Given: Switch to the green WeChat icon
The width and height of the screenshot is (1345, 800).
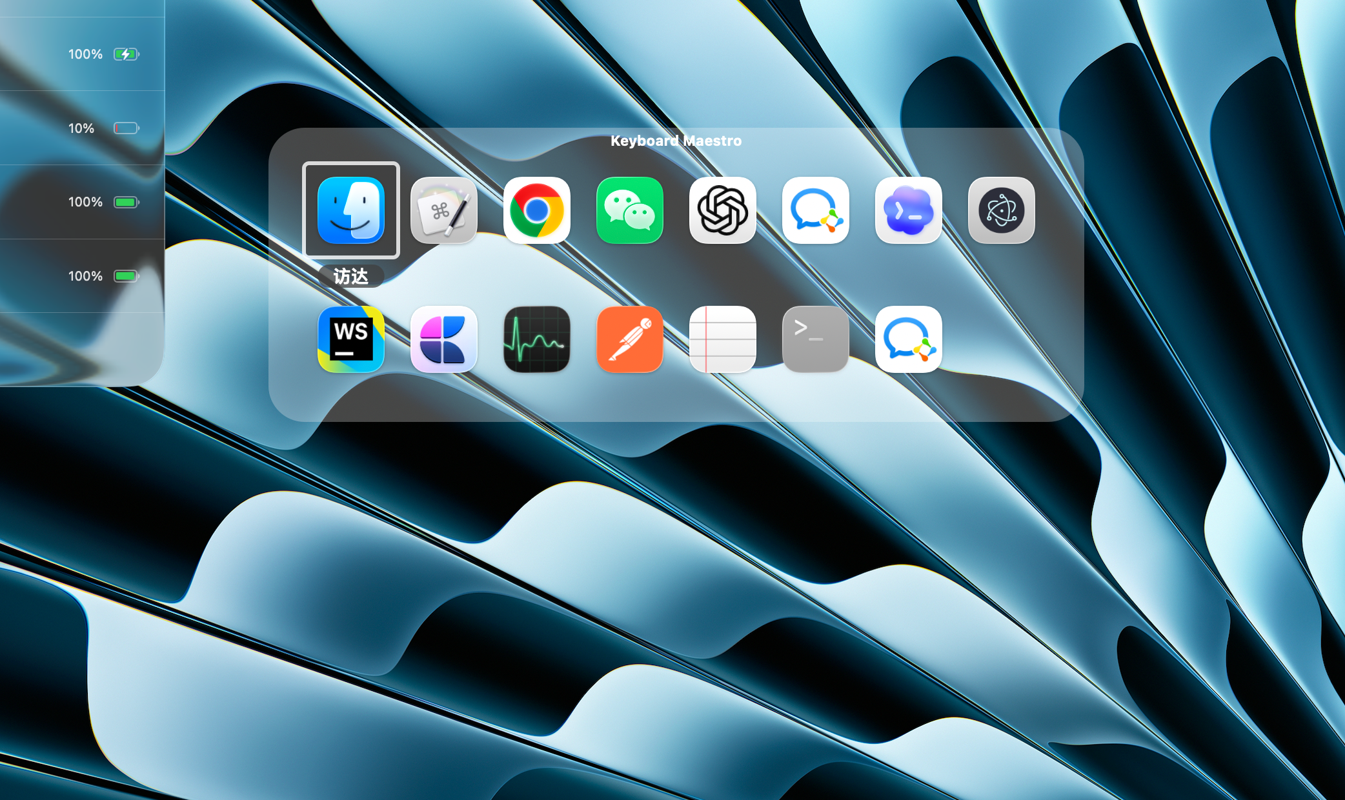Looking at the screenshot, I should click(630, 210).
